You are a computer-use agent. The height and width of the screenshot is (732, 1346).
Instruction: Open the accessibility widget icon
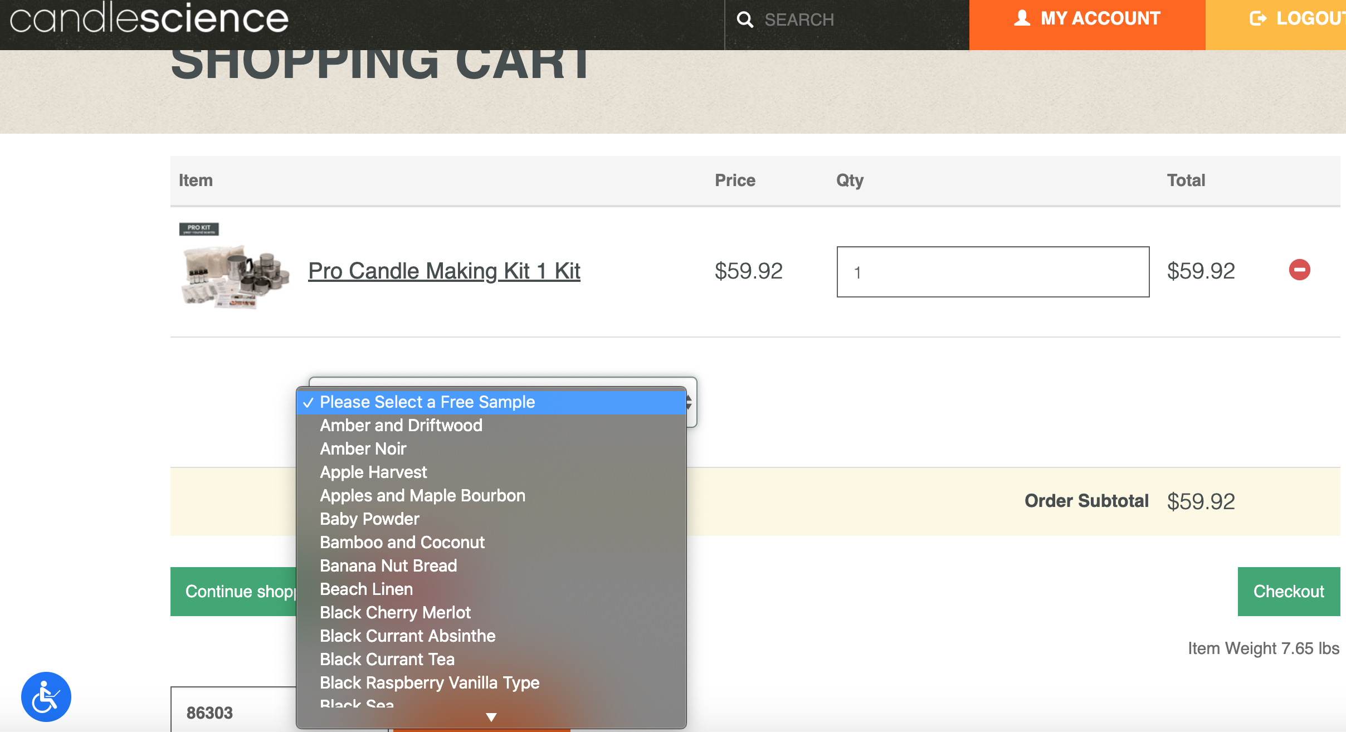(46, 697)
